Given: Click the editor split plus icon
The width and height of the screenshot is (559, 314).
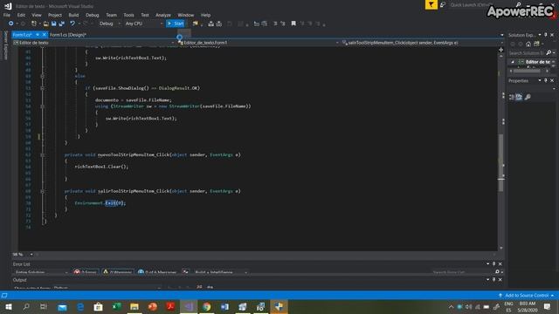Looking at the screenshot, I should click(500, 50).
